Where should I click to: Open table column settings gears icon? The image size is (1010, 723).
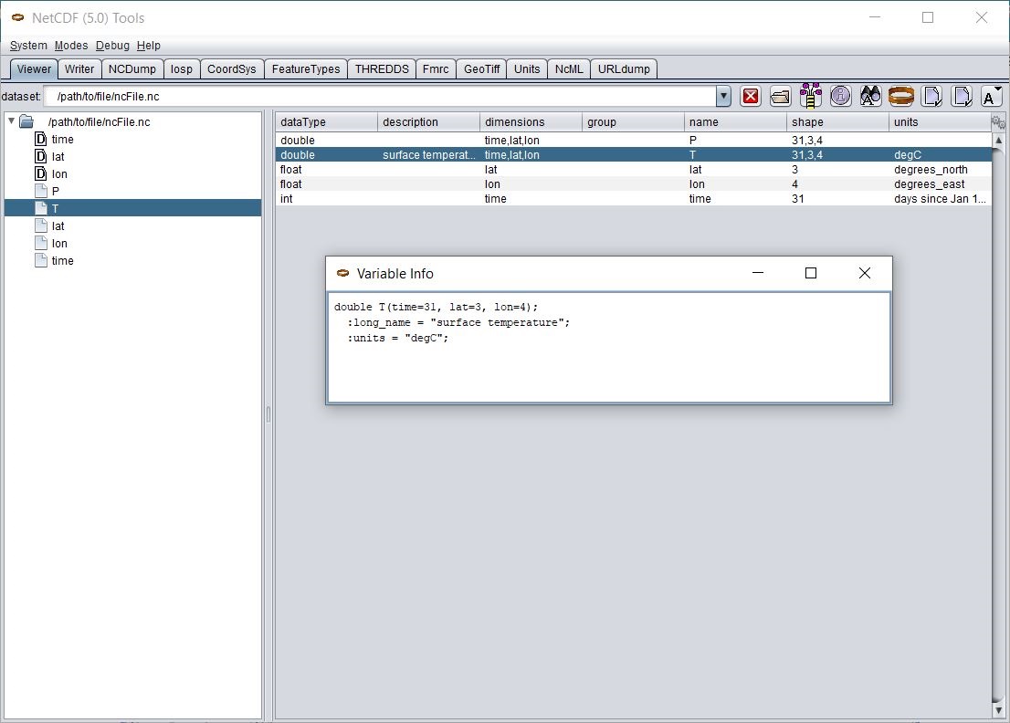[998, 122]
